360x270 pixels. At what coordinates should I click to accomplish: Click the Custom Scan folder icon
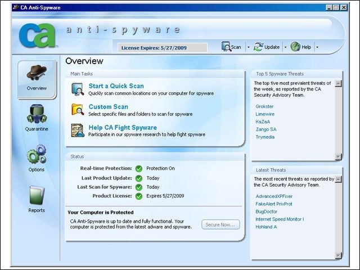78,109
